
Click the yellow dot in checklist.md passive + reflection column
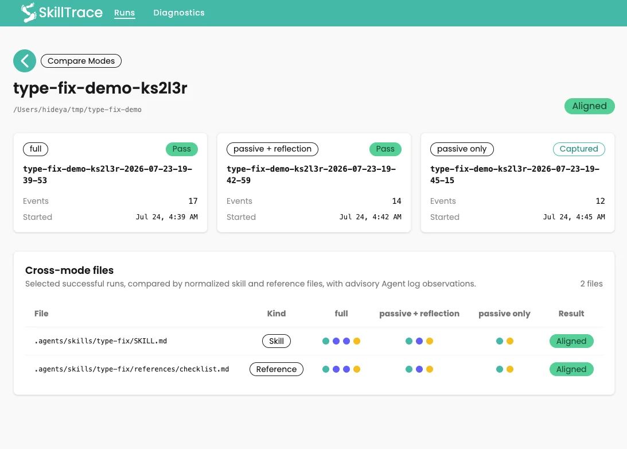coord(430,369)
